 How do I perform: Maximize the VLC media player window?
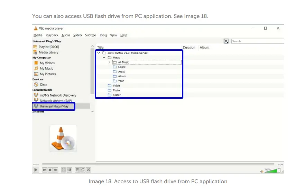[x=265, y=28]
